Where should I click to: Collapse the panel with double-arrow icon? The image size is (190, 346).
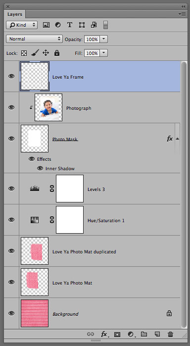[184, 6]
